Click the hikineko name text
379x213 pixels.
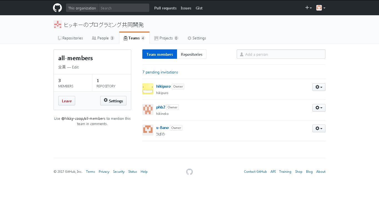pos(162,114)
